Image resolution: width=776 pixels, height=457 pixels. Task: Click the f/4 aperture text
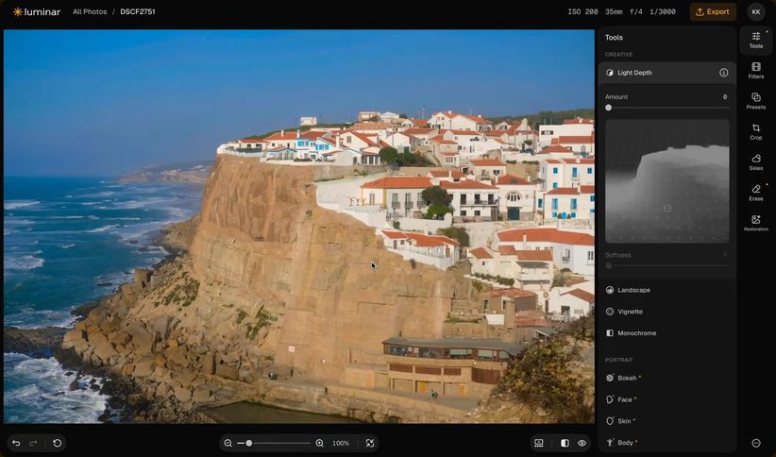point(636,12)
